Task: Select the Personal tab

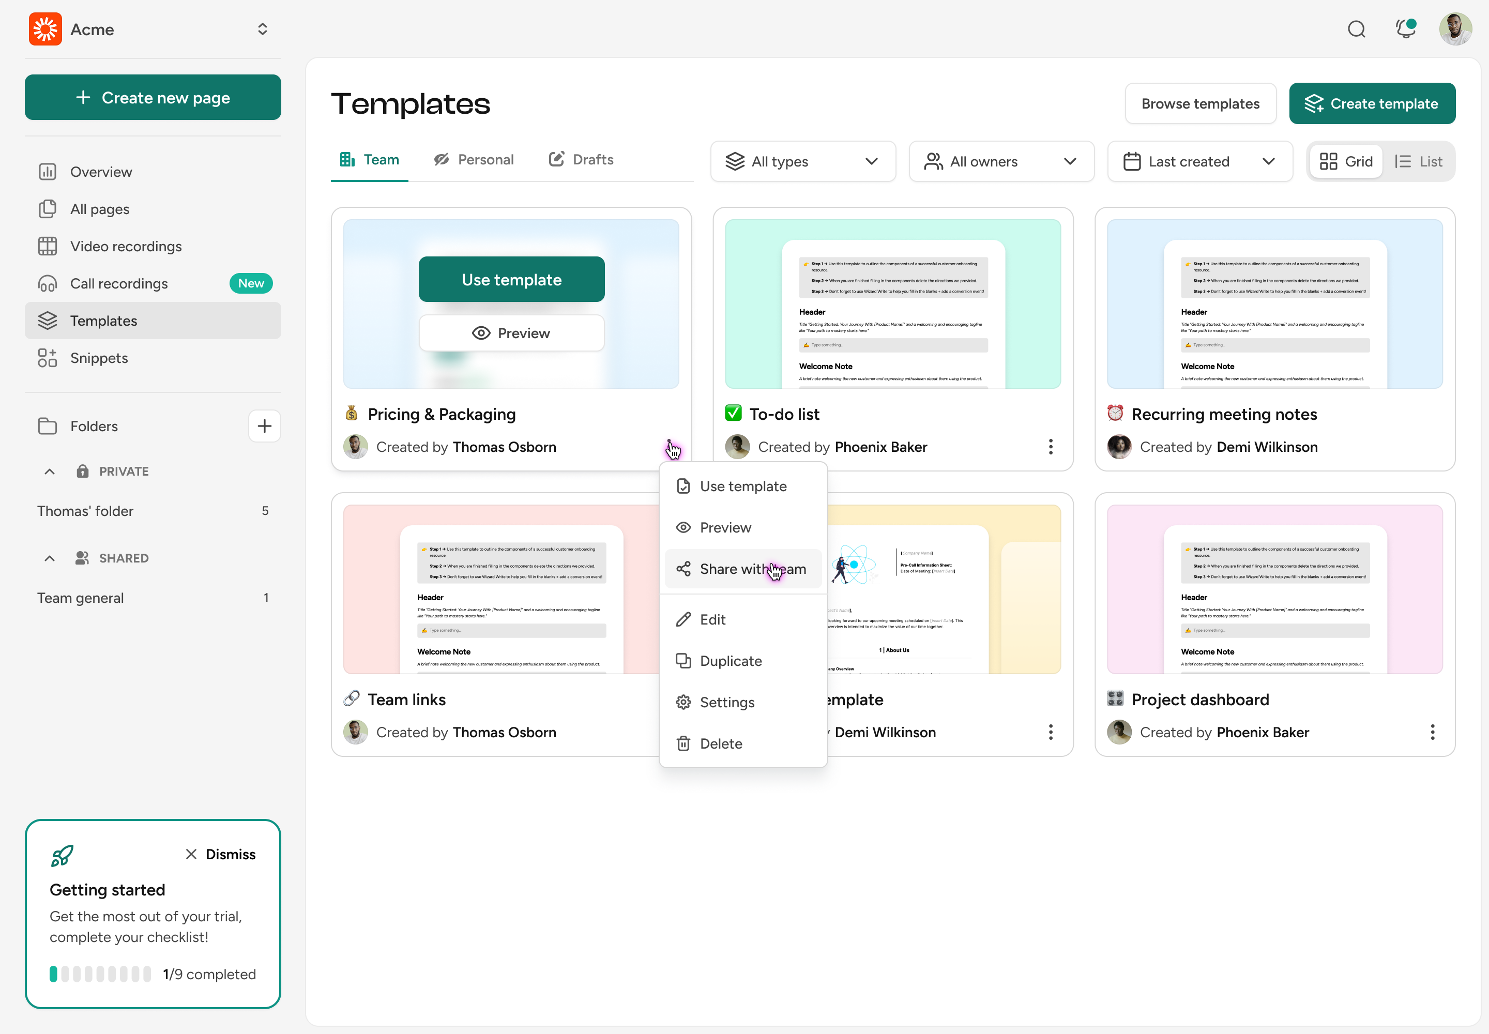Action: click(x=474, y=160)
